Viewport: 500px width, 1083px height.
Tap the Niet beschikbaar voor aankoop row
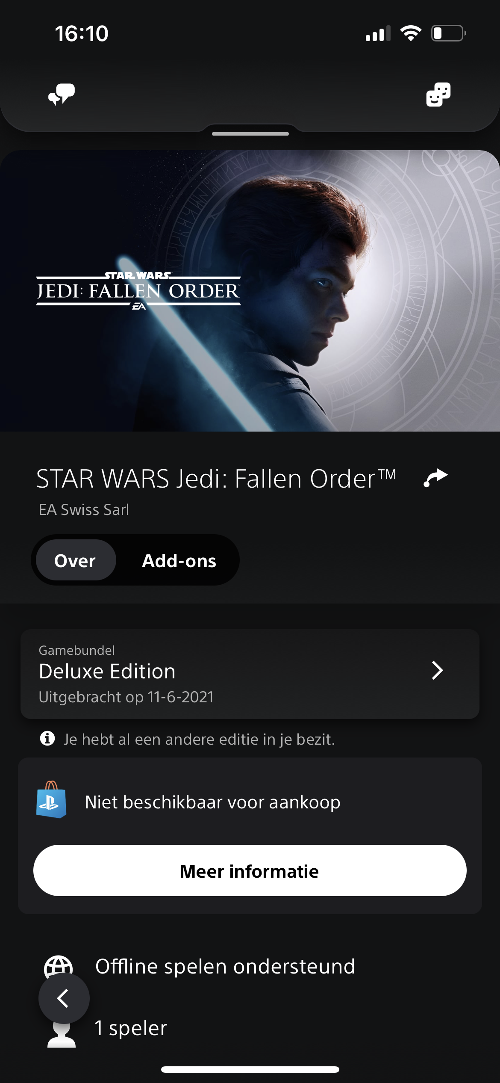coord(250,802)
